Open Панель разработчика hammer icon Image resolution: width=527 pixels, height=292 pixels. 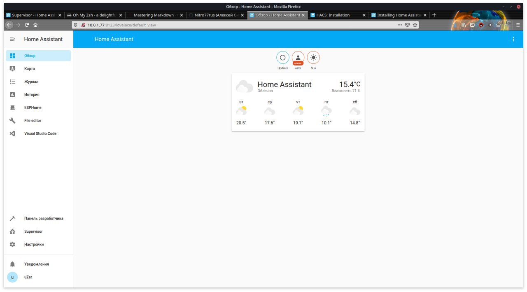click(x=12, y=219)
